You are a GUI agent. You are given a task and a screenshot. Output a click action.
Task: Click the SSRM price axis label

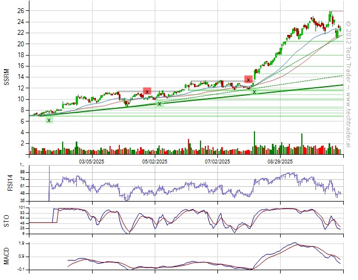point(7,78)
